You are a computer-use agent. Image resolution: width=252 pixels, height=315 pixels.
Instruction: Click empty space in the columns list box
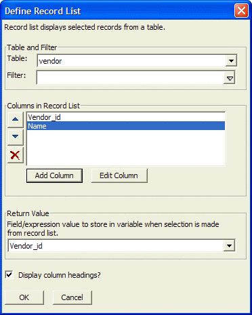pyautogui.click(x=126, y=148)
